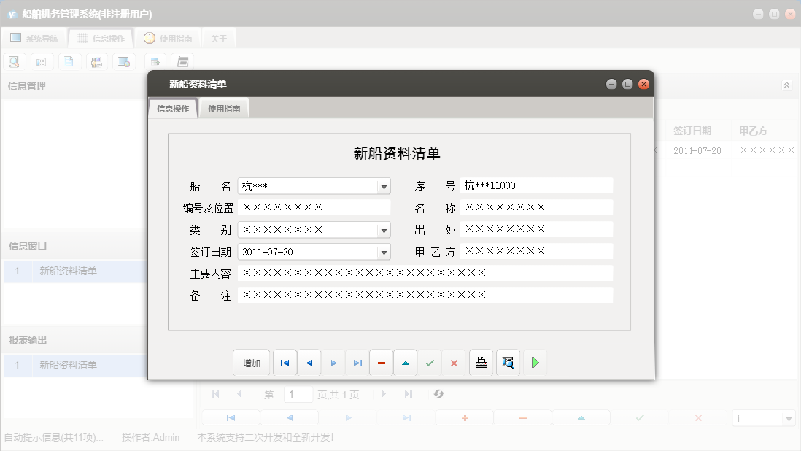This screenshot has width=801, height=451.
Task: Click the page number input field
Action: tap(298, 393)
